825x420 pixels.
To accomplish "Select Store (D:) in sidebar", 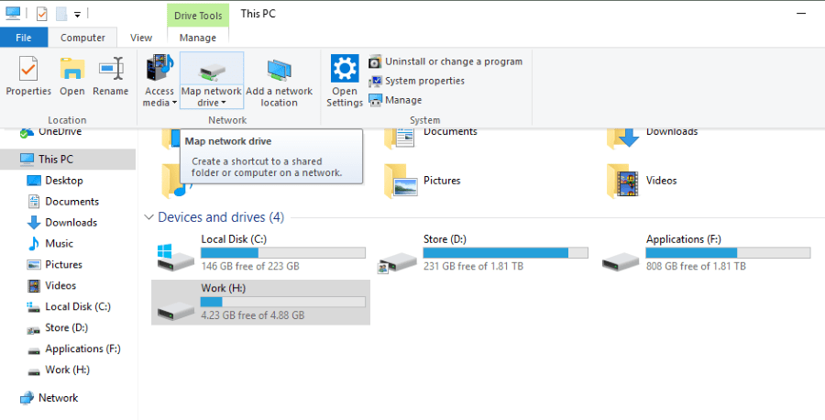I will pyautogui.click(x=58, y=328).
